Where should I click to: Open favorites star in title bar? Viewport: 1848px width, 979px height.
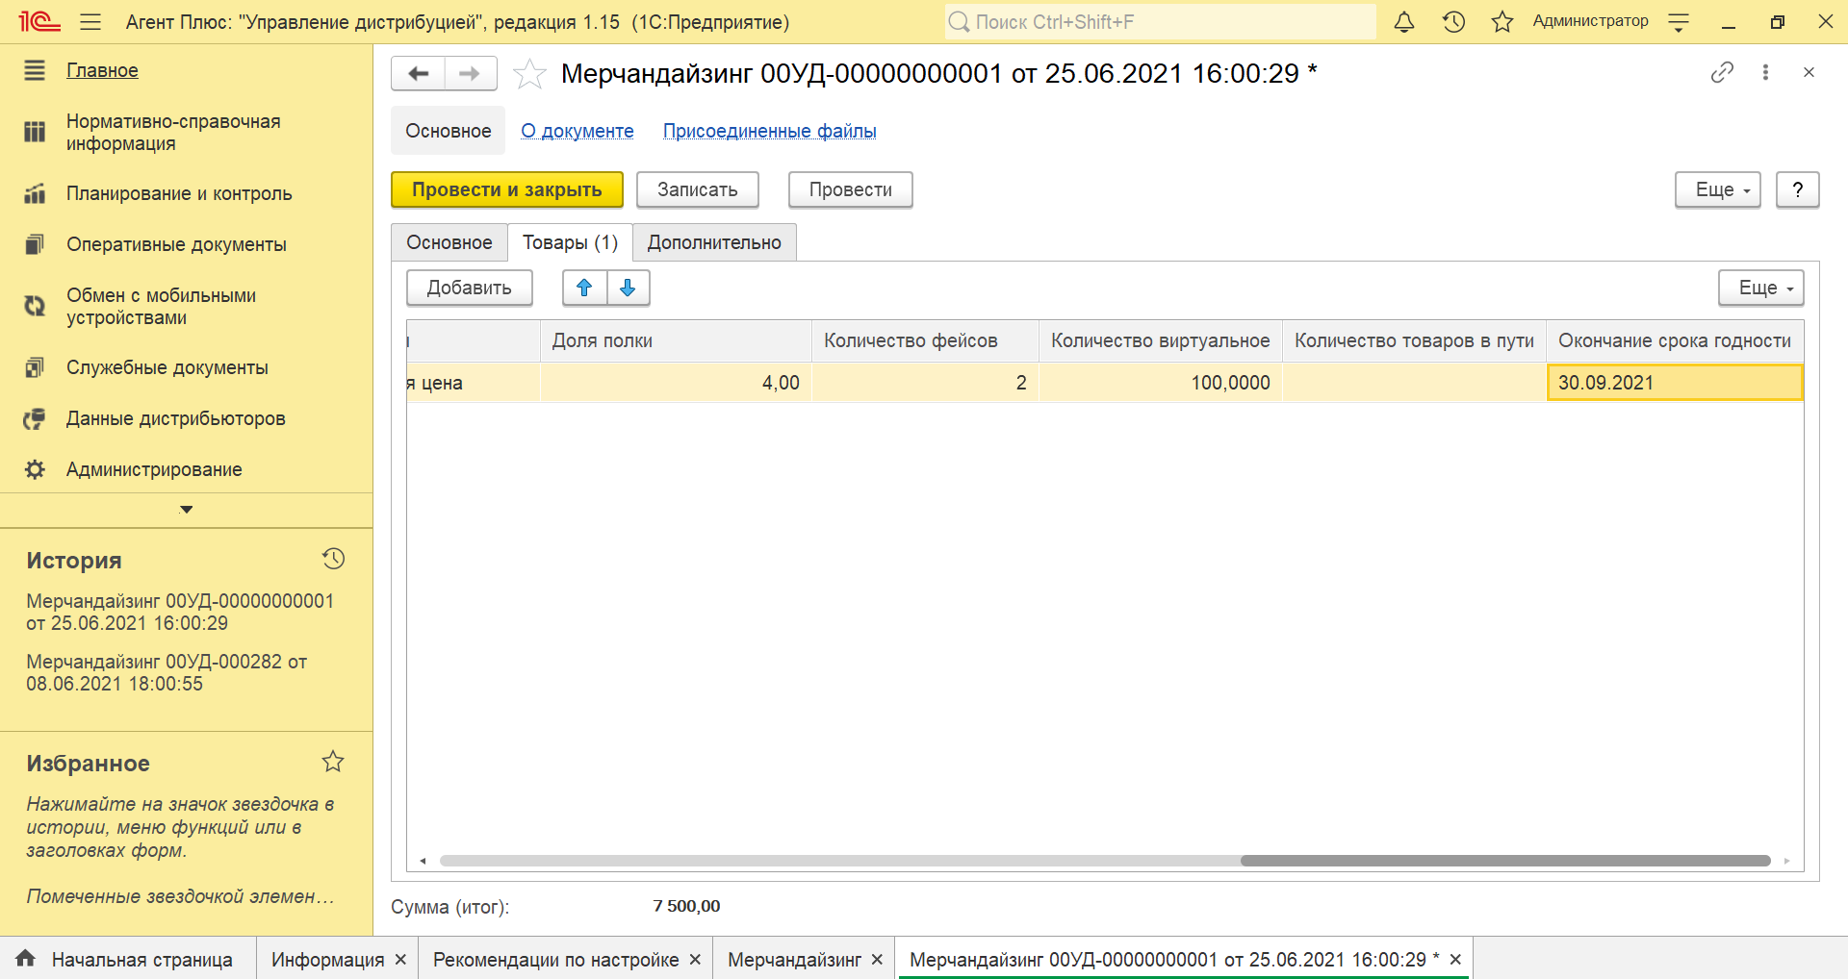pos(1502,21)
